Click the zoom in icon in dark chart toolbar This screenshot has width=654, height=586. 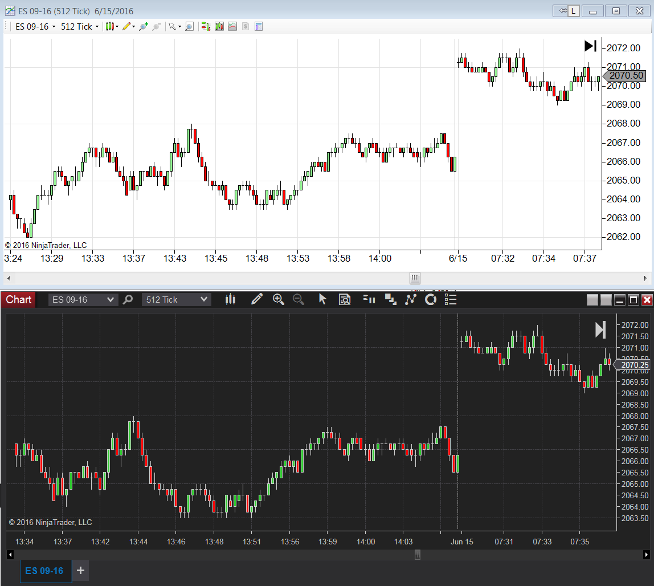click(x=278, y=299)
